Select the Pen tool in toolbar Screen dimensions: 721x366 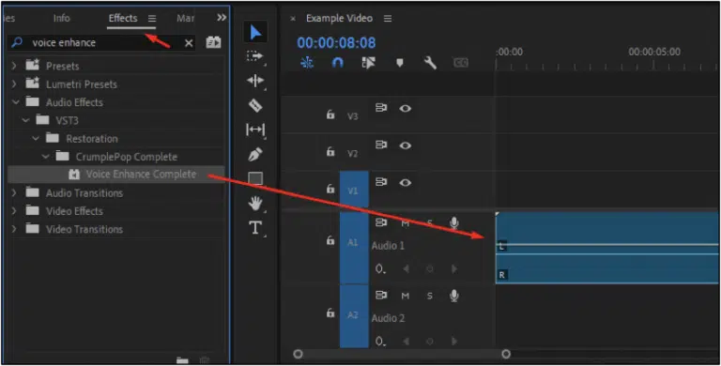pyautogui.click(x=255, y=154)
